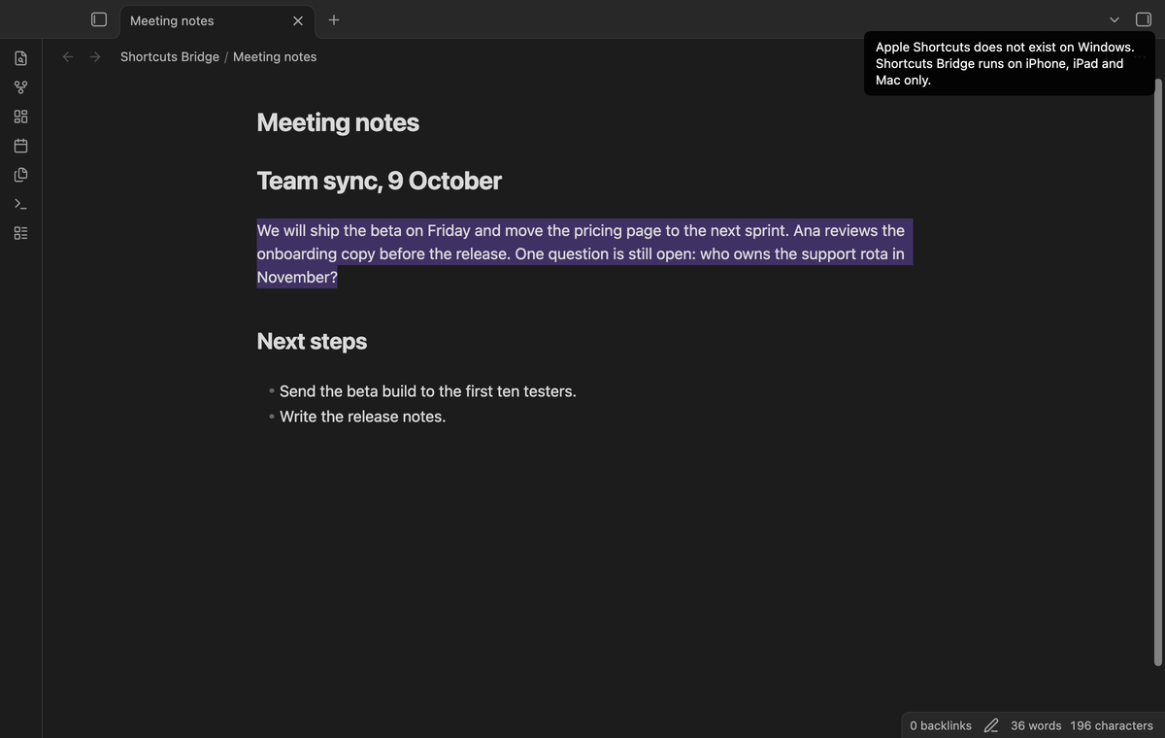Click 'Write the release notes.' bullet
The image size is (1165, 738).
pyautogui.click(x=363, y=417)
